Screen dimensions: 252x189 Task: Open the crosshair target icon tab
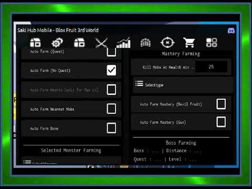(167, 43)
